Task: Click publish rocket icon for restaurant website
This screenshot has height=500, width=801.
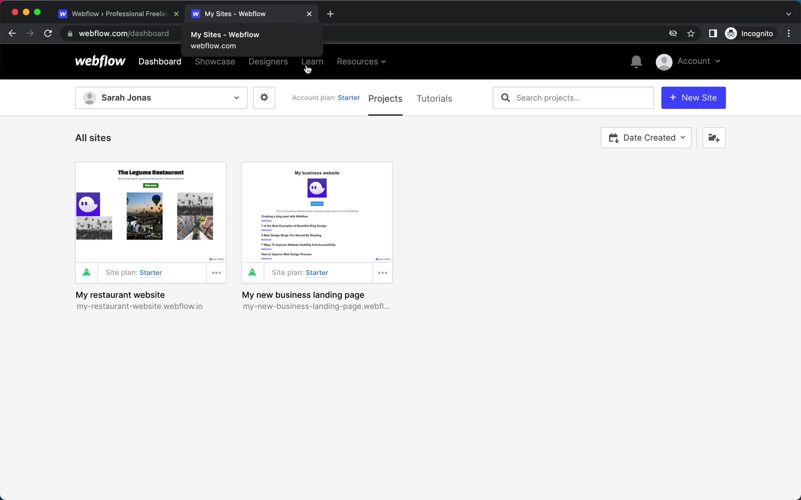Action: pyautogui.click(x=86, y=272)
